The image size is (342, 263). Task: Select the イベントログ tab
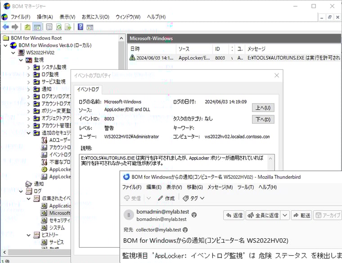88,89
